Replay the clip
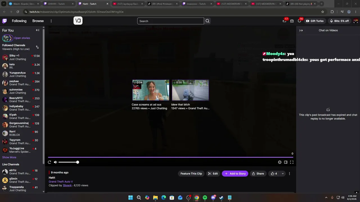The image size is (360, 202). point(49,162)
